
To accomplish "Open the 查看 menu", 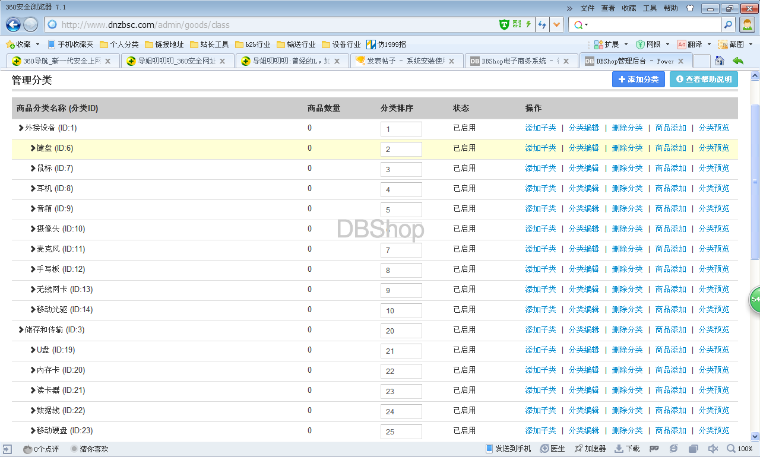I will coord(608,8).
